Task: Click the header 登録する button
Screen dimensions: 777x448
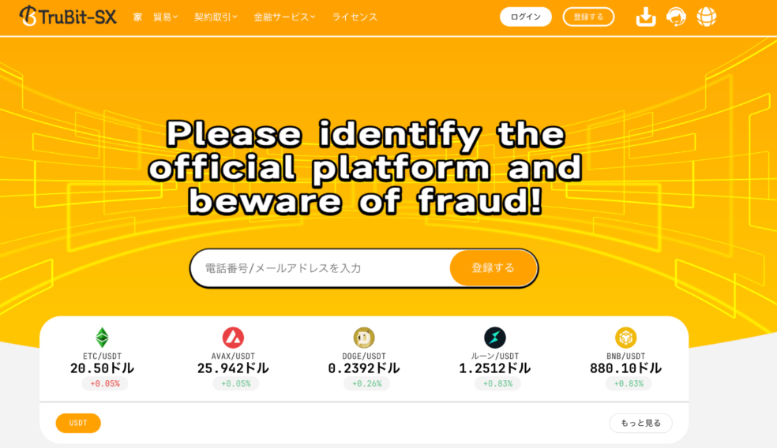Action: (588, 17)
